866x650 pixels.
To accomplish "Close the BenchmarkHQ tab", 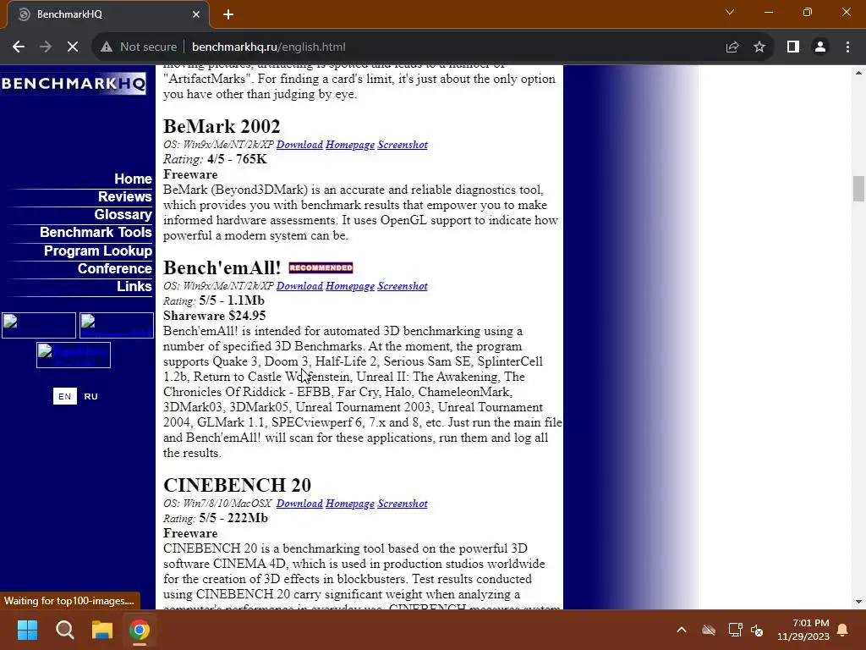I will (x=196, y=14).
